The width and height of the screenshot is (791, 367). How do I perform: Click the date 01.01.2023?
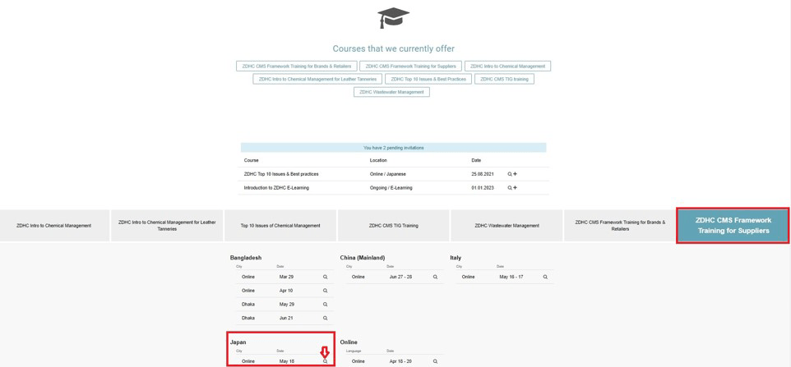coord(482,188)
